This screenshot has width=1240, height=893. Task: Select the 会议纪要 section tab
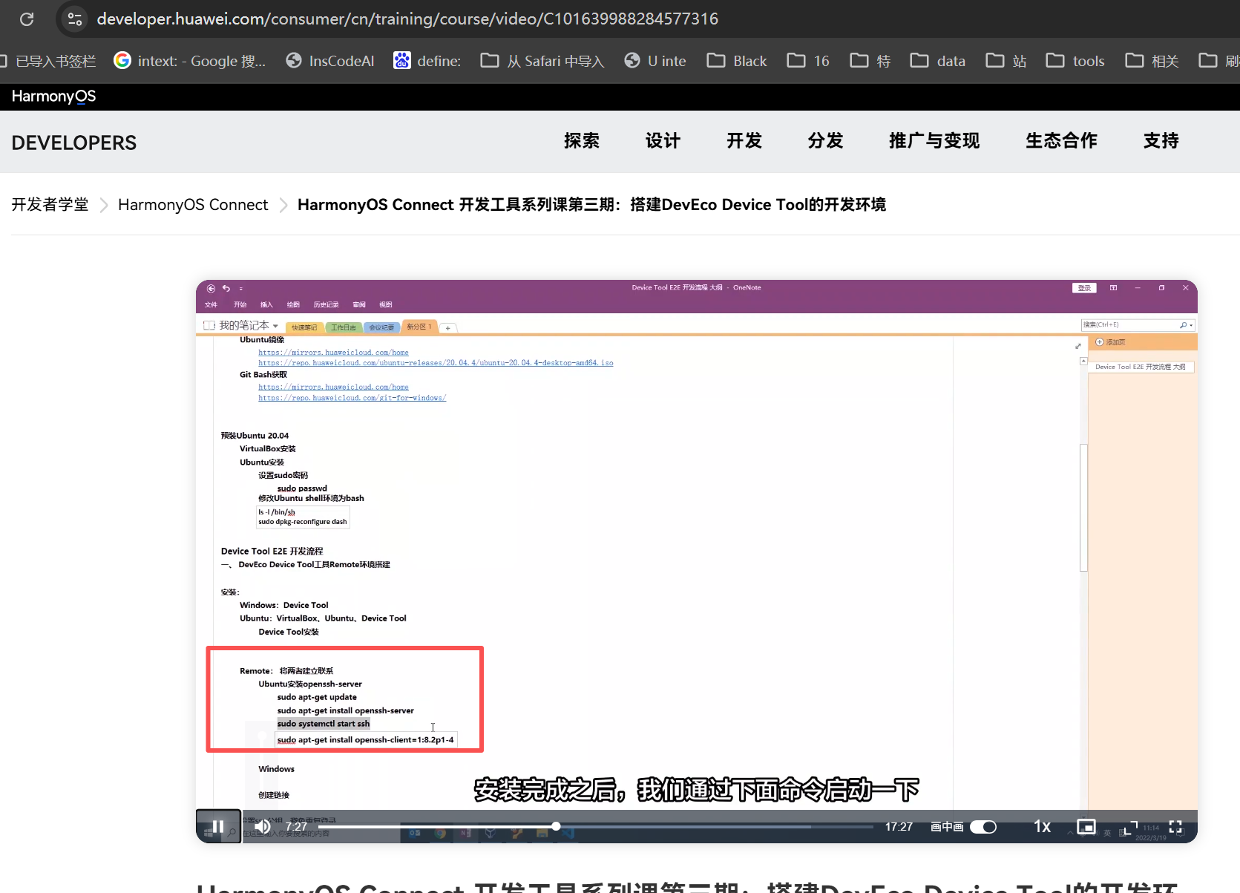click(382, 327)
